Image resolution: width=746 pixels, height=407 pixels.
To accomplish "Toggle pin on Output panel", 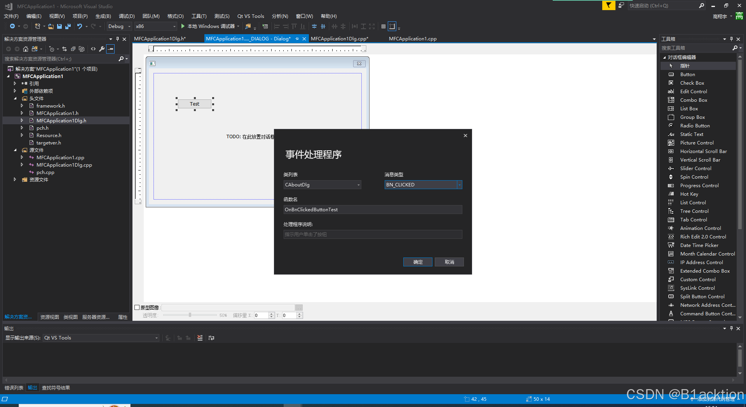I will [x=731, y=328].
